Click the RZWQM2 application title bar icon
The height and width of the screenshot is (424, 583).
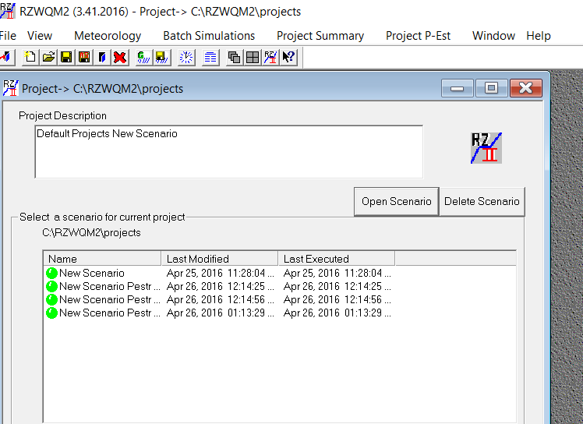click(8, 11)
